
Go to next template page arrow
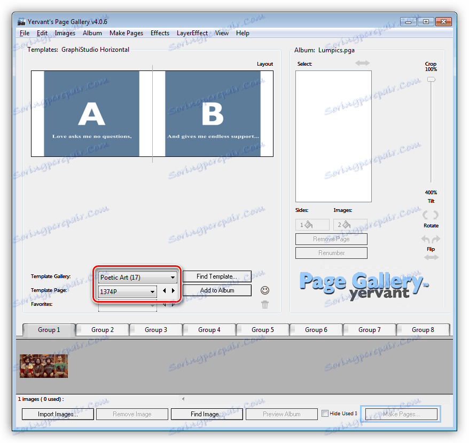coord(173,290)
